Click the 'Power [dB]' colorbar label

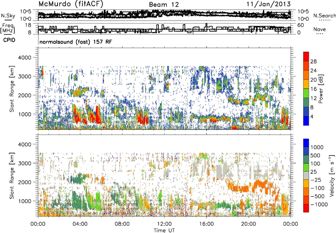tap(320, 89)
